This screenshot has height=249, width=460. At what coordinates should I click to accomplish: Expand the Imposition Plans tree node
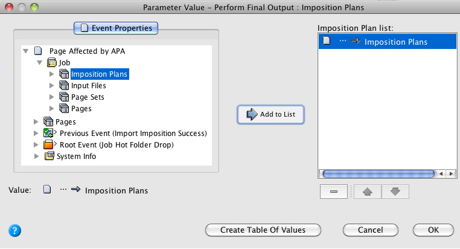coord(52,74)
